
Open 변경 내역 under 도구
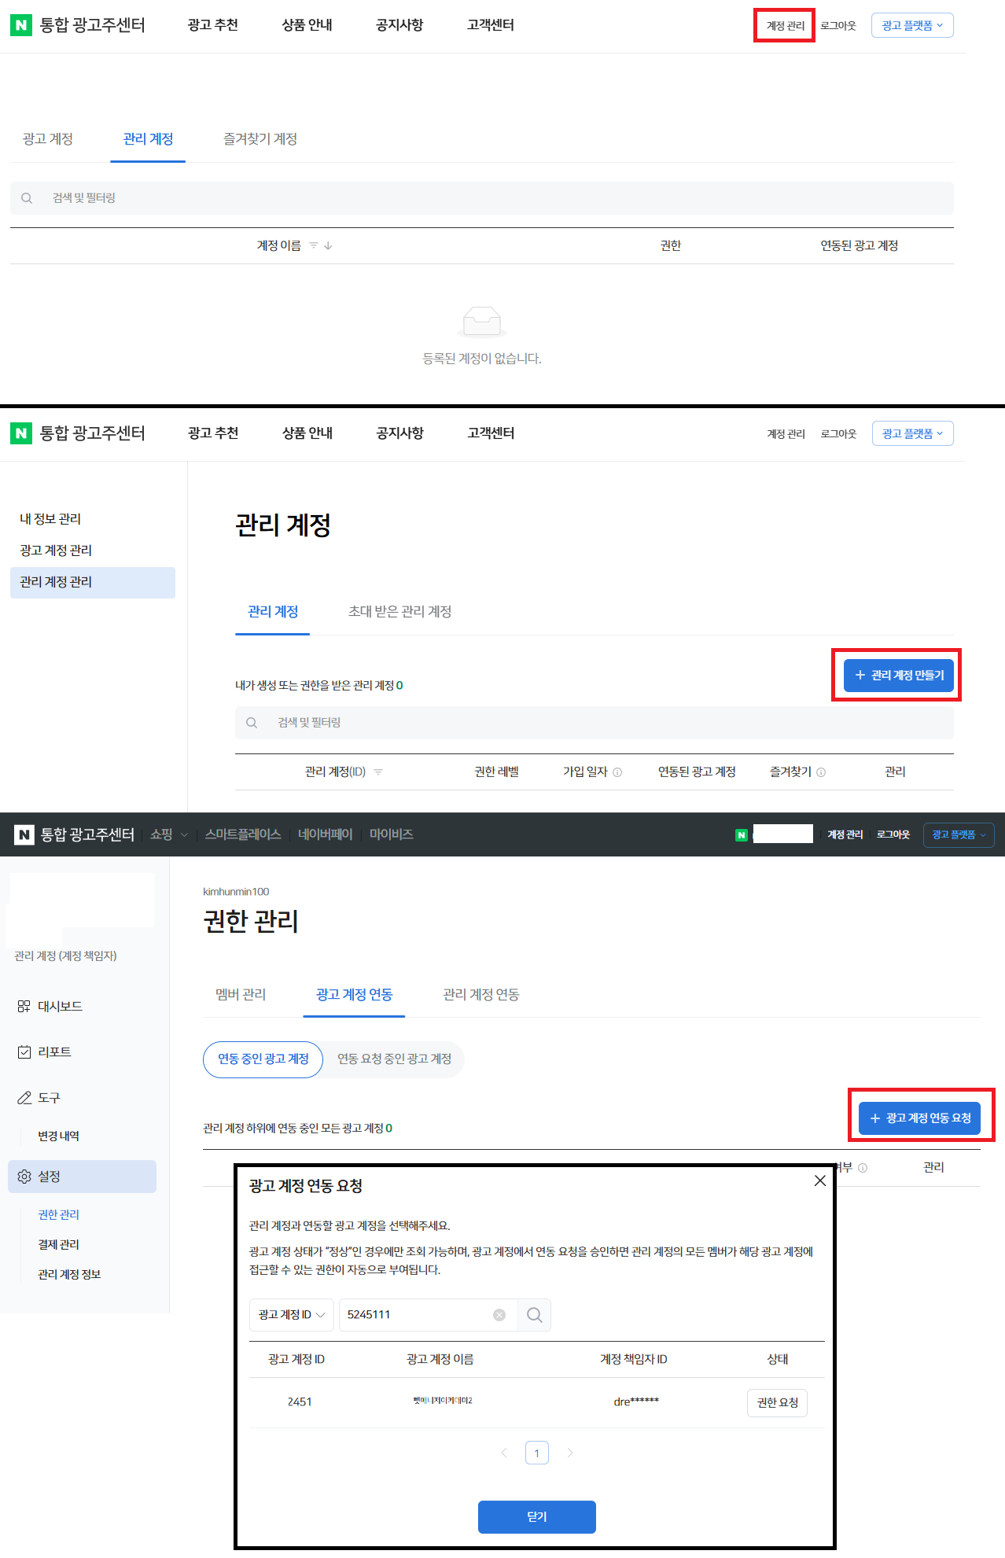pos(59,1136)
